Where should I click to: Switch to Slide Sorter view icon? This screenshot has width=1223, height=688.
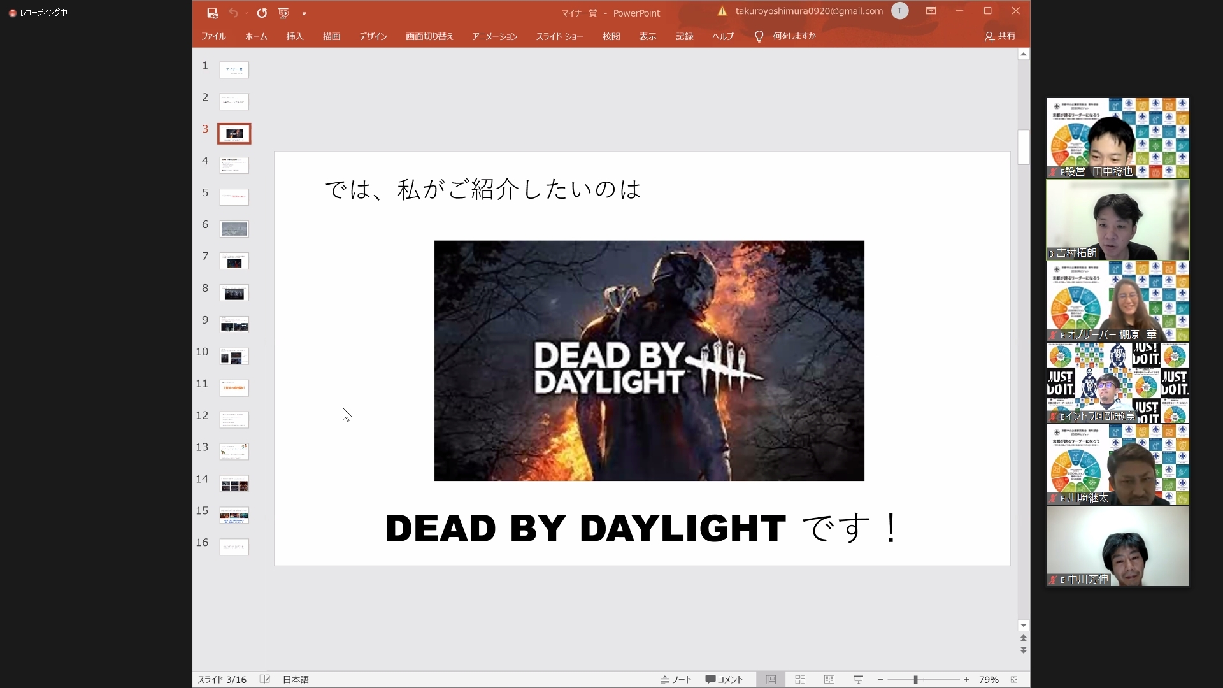point(800,680)
